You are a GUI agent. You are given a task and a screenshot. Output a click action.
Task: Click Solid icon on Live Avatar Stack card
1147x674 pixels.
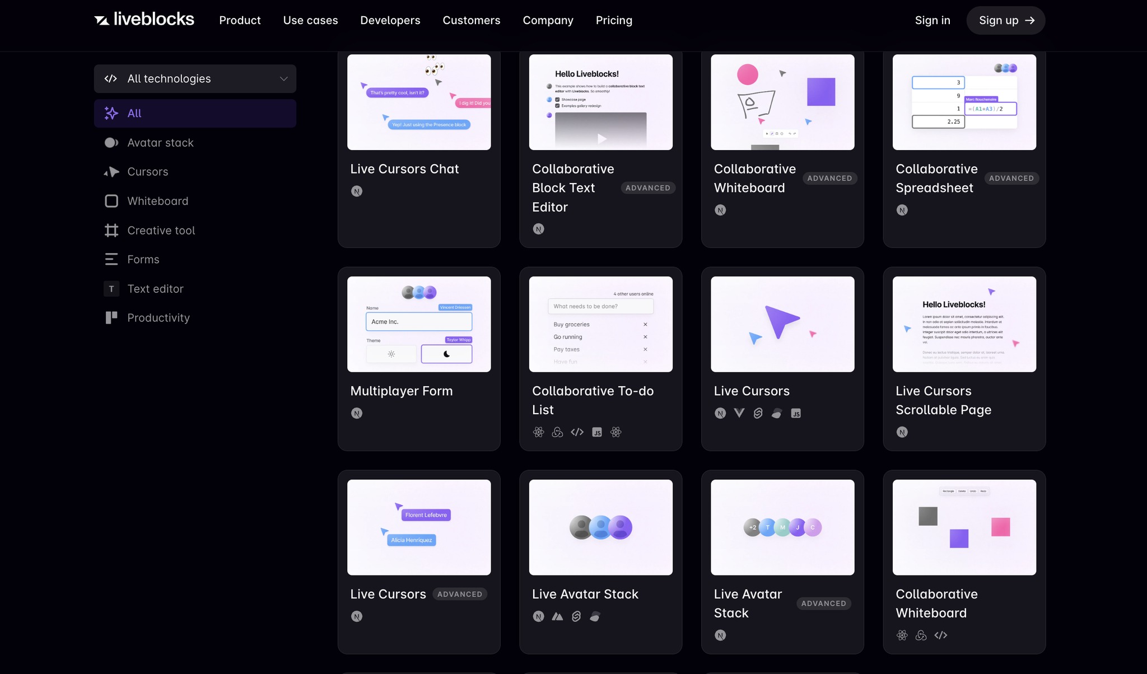coord(595,616)
